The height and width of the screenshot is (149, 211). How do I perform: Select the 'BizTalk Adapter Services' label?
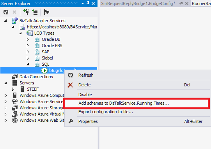pyautogui.click(x=43, y=21)
